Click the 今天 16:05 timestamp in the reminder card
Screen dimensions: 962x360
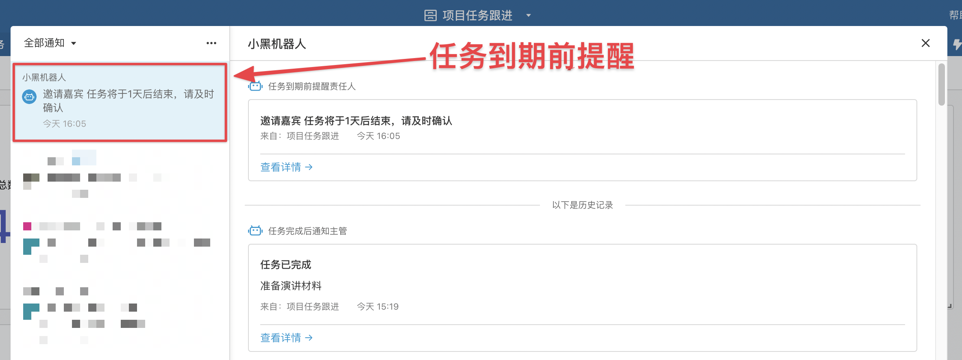[x=379, y=136]
